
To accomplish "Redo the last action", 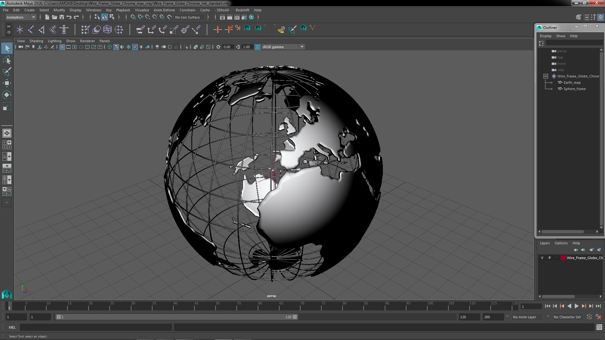I will [76, 17].
